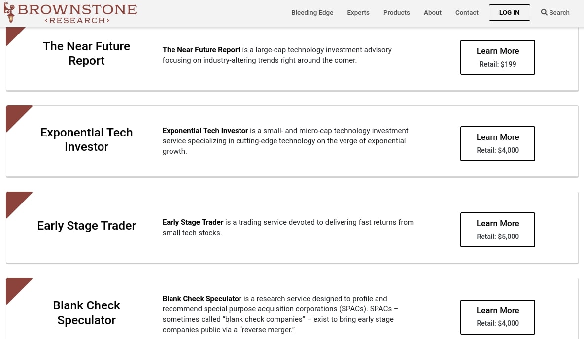Learn More about Early Stage Trader

[x=497, y=230]
